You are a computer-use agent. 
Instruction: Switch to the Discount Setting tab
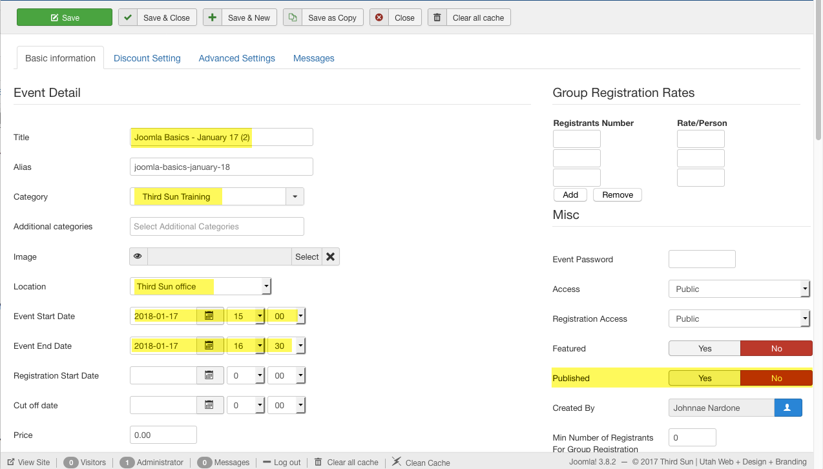tap(147, 58)
